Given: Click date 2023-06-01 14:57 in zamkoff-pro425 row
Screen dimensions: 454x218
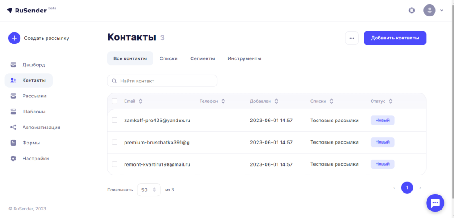Looking at the screenshot, I should pyautogui.click(x=271, y=120).
